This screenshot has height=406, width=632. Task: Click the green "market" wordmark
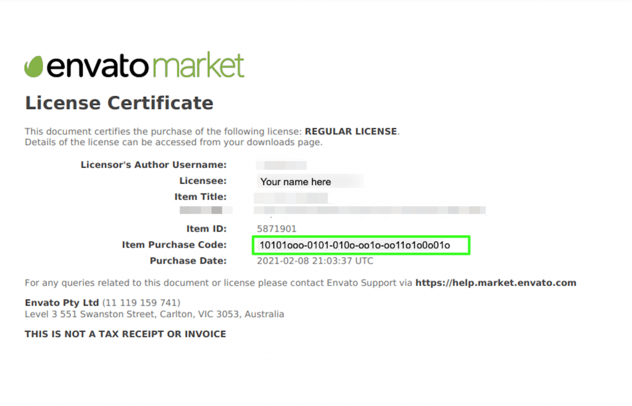pyautogui.click(x=197, y=66)
